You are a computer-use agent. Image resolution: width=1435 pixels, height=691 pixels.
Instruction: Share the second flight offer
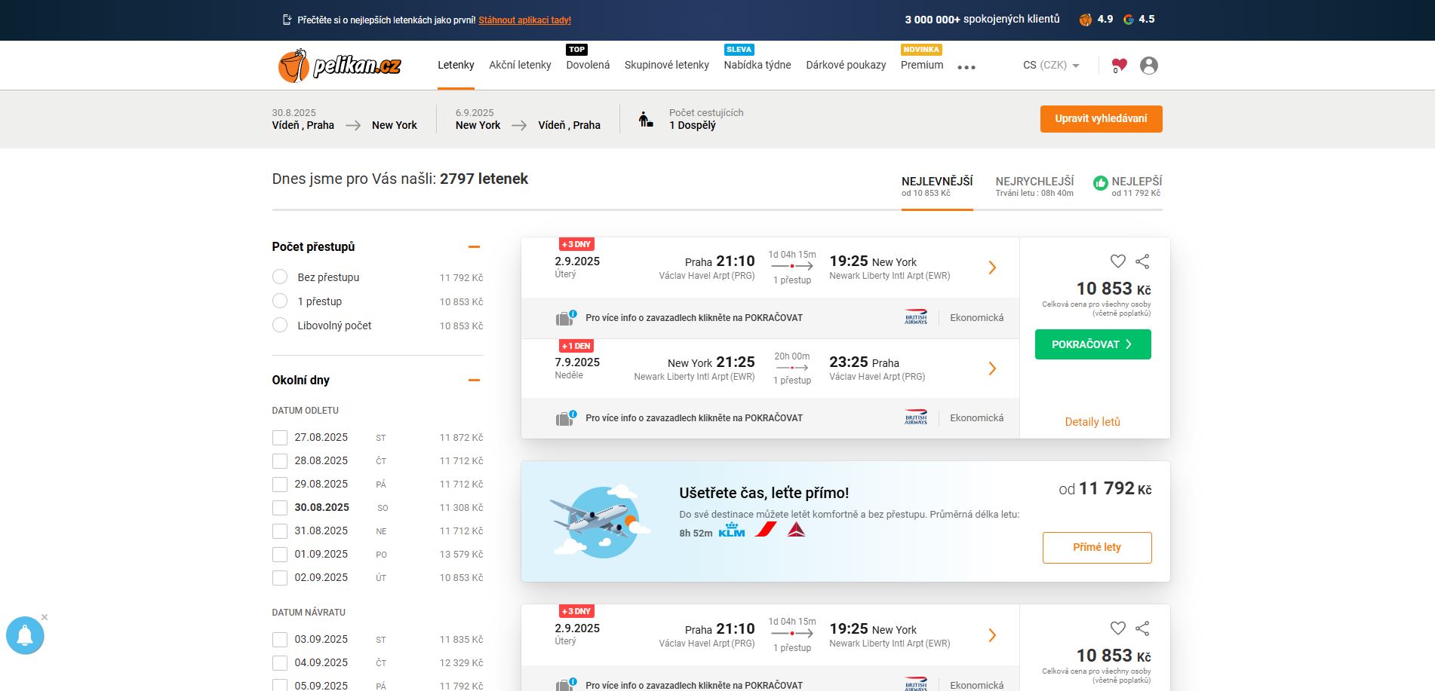click(x=1142, y=628)
